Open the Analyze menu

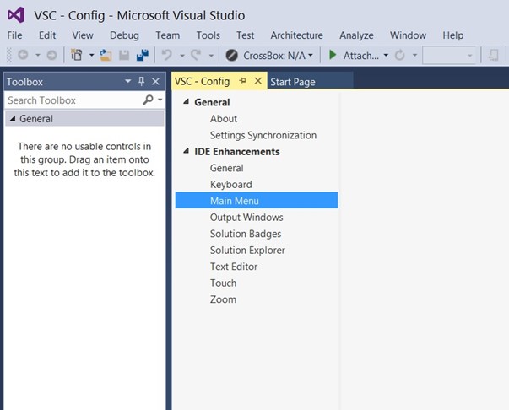[356, 35]
